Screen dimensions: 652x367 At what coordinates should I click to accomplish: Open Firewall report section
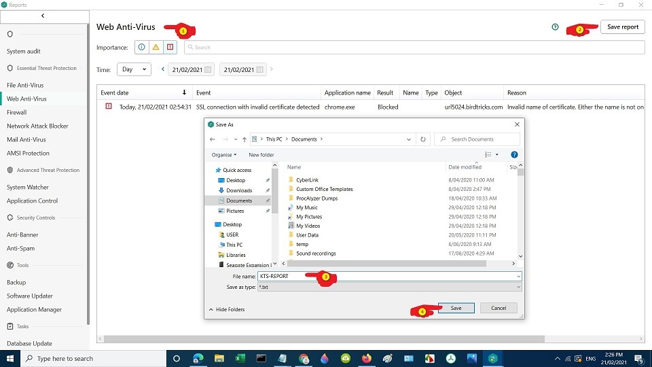(16, 112)
